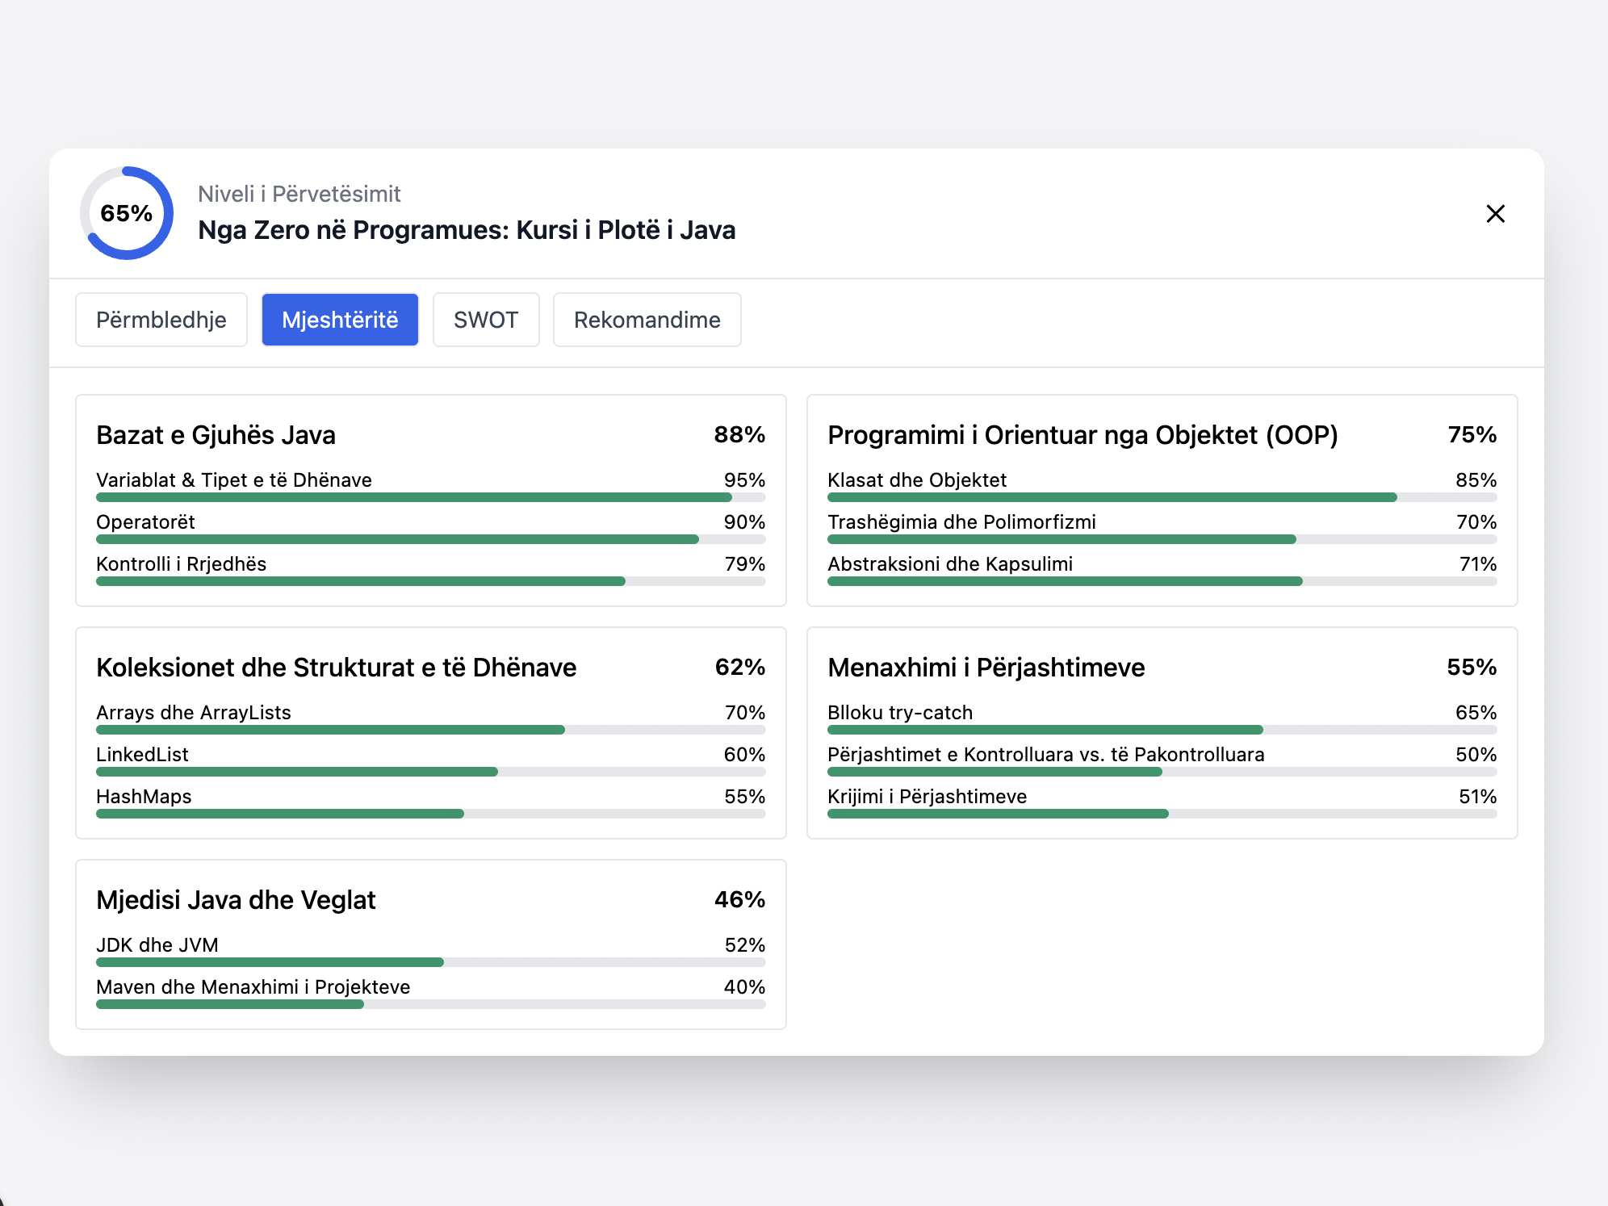Click Abstraksioni dhe Kapsulimi label
The height and width of the screenshot is (1206, 1608).
(950, 564)
